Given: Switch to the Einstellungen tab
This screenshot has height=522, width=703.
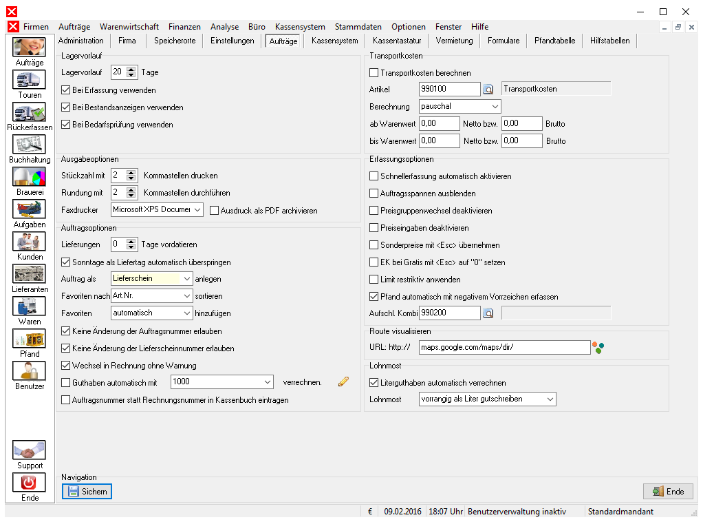Looking at the screenshot, I should 232,41.
